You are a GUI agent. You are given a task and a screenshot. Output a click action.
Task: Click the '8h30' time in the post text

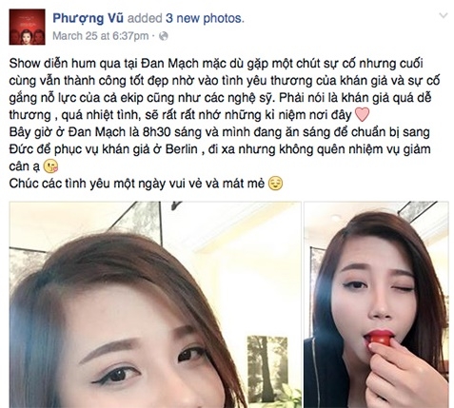pos(156,132)
